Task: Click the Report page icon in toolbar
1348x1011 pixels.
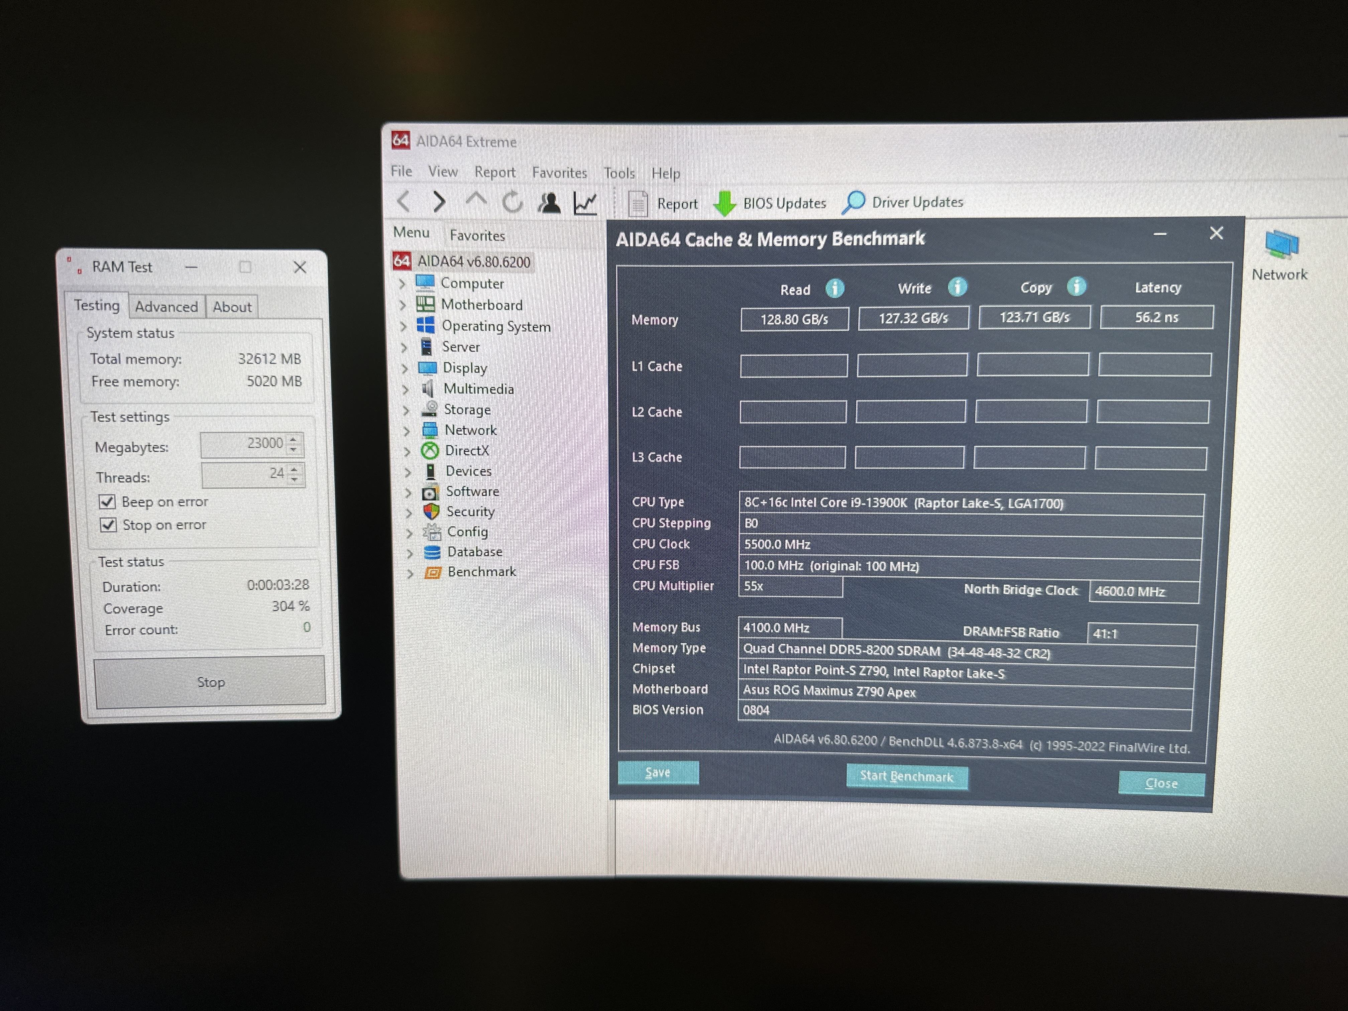Action: click(x=638, y=204)
